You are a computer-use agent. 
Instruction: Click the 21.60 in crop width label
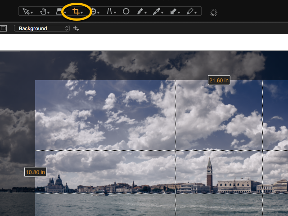[219, 80]
